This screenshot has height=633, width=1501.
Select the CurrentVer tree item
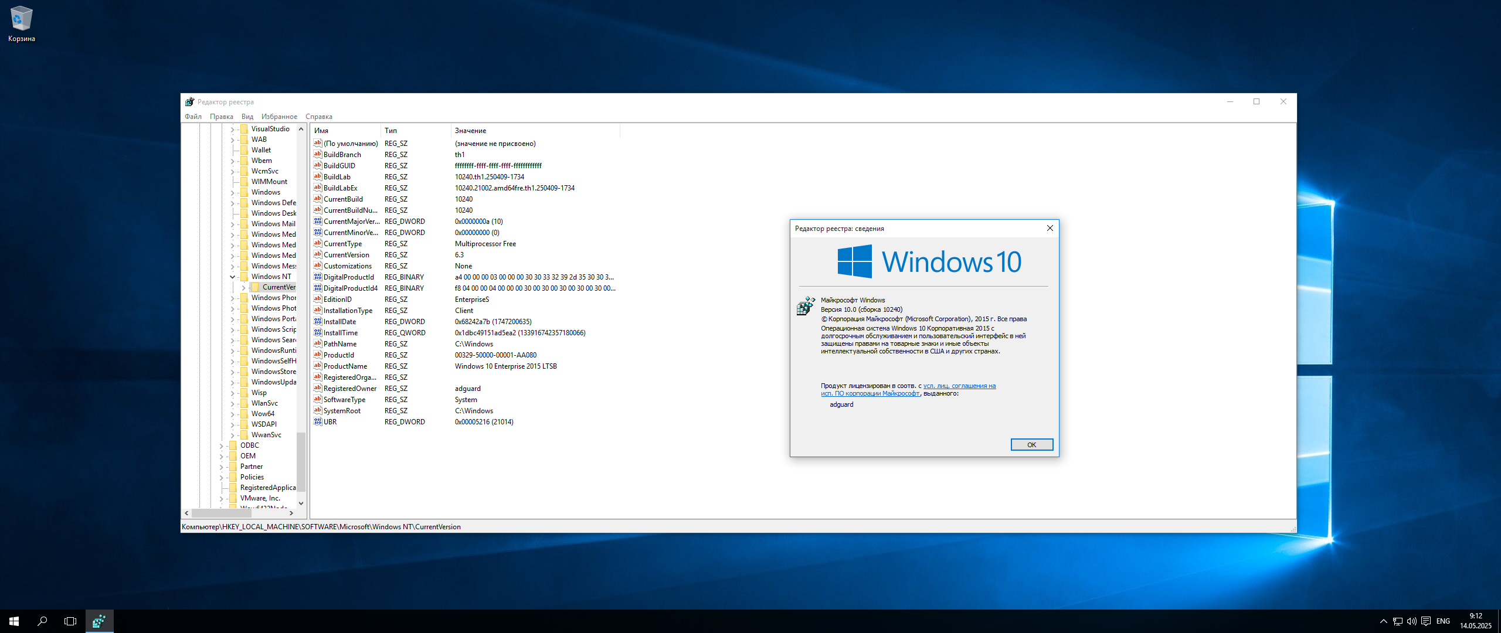279,287
